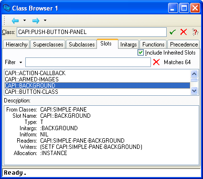The image size is (203, 179).
Task: Open the forward history dropdown arrow
Action: coord(45,20)
